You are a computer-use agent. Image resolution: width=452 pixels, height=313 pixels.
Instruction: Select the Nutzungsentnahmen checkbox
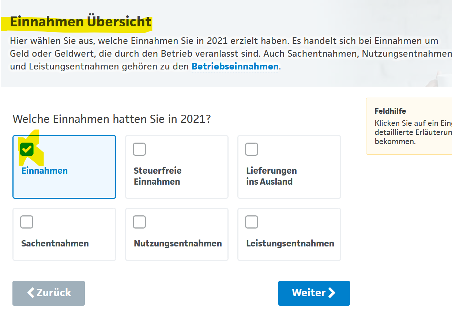(x=139, y=222)
